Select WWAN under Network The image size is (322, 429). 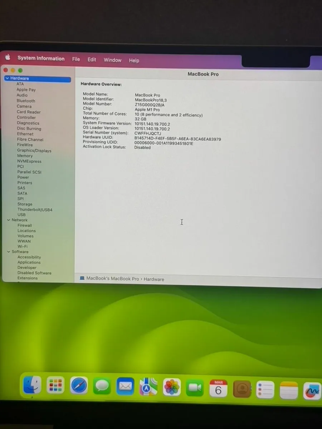coord(24,241)
